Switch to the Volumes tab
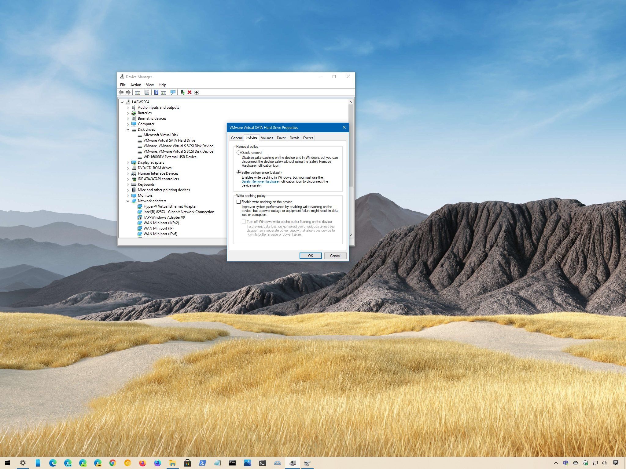 click(x=267, y=138)
